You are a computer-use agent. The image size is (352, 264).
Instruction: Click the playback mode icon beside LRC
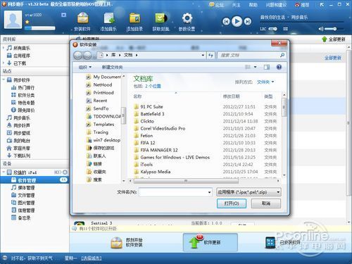click(x=285, y=29)
